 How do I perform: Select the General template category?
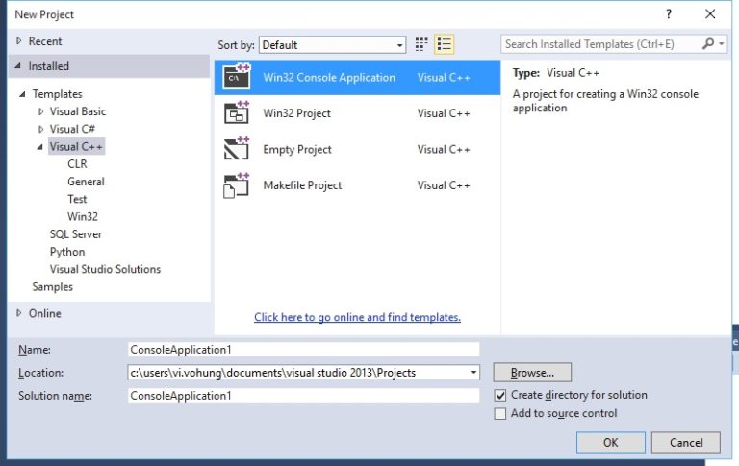(x=86, y=182)
